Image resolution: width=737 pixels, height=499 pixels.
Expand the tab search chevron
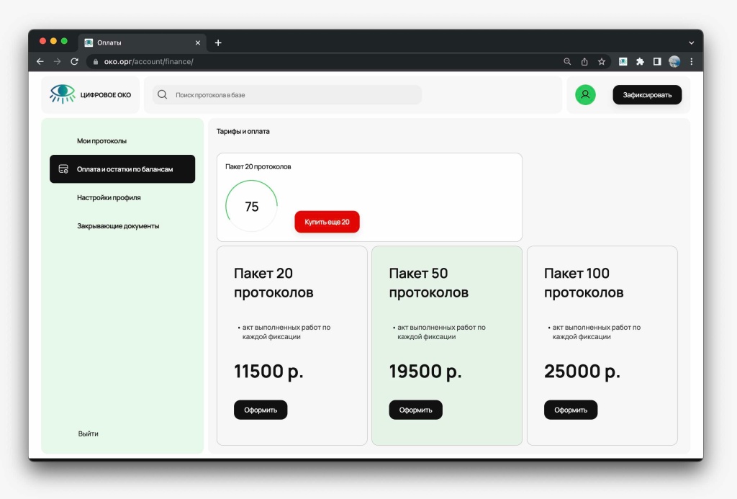[x=692, y=42]
